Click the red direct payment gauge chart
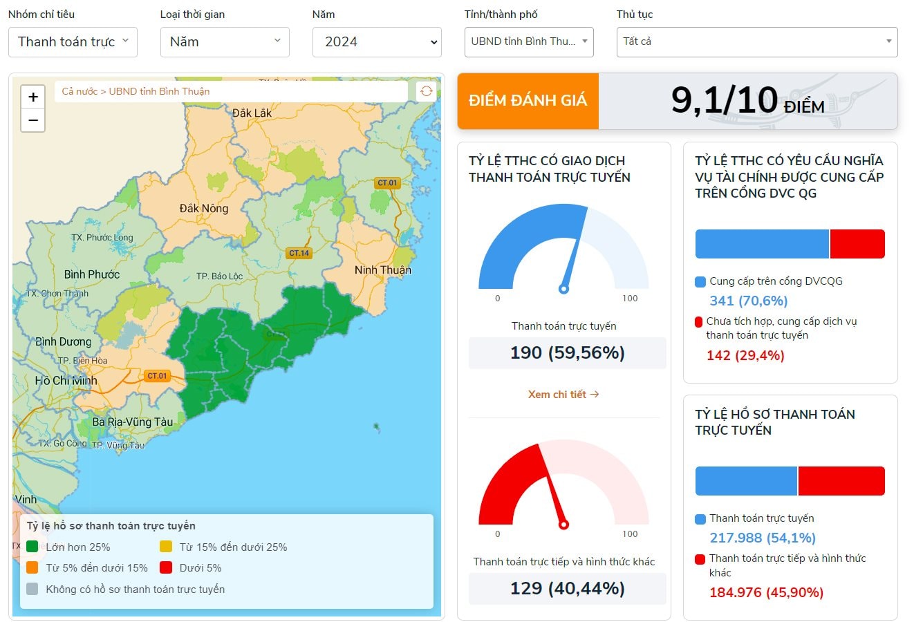Image resolution: width=914 pixels, height=622 pixels. coord(563,485)
